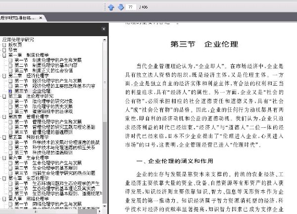297x214 pixels.
Task: Select the root bookmark 应用伦理学研究
Action: pyautogui.click(x=18, y=40)
